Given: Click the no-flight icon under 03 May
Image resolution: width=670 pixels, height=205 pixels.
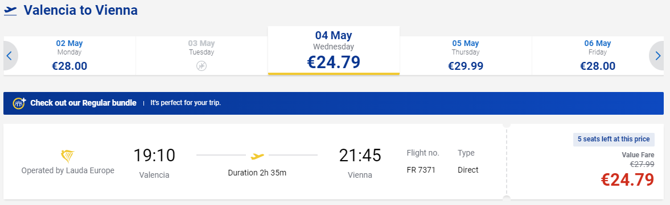Looking at the screenshot, I should [x=202, y=66].
